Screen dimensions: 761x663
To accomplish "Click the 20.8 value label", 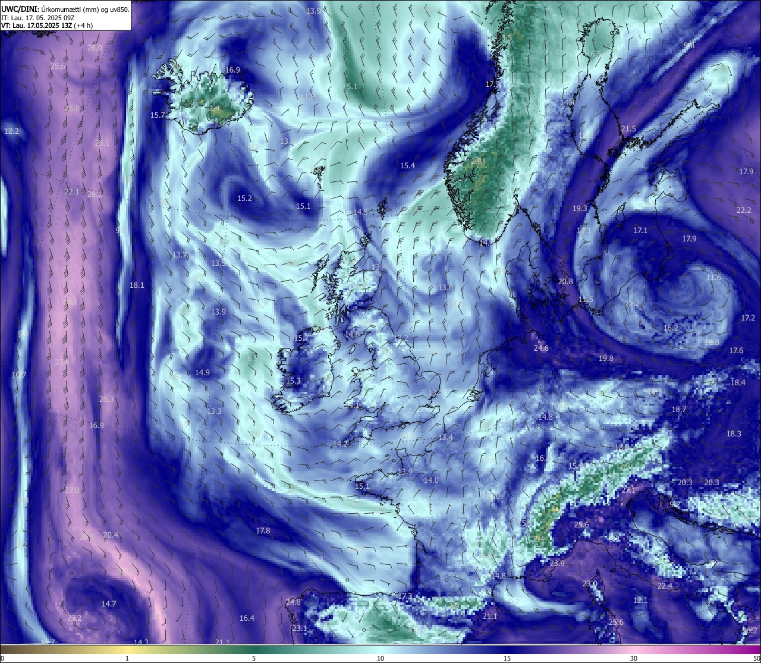I will (x=565, y=281).
